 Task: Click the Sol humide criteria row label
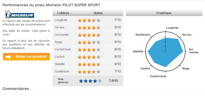[x=62, y=35]
